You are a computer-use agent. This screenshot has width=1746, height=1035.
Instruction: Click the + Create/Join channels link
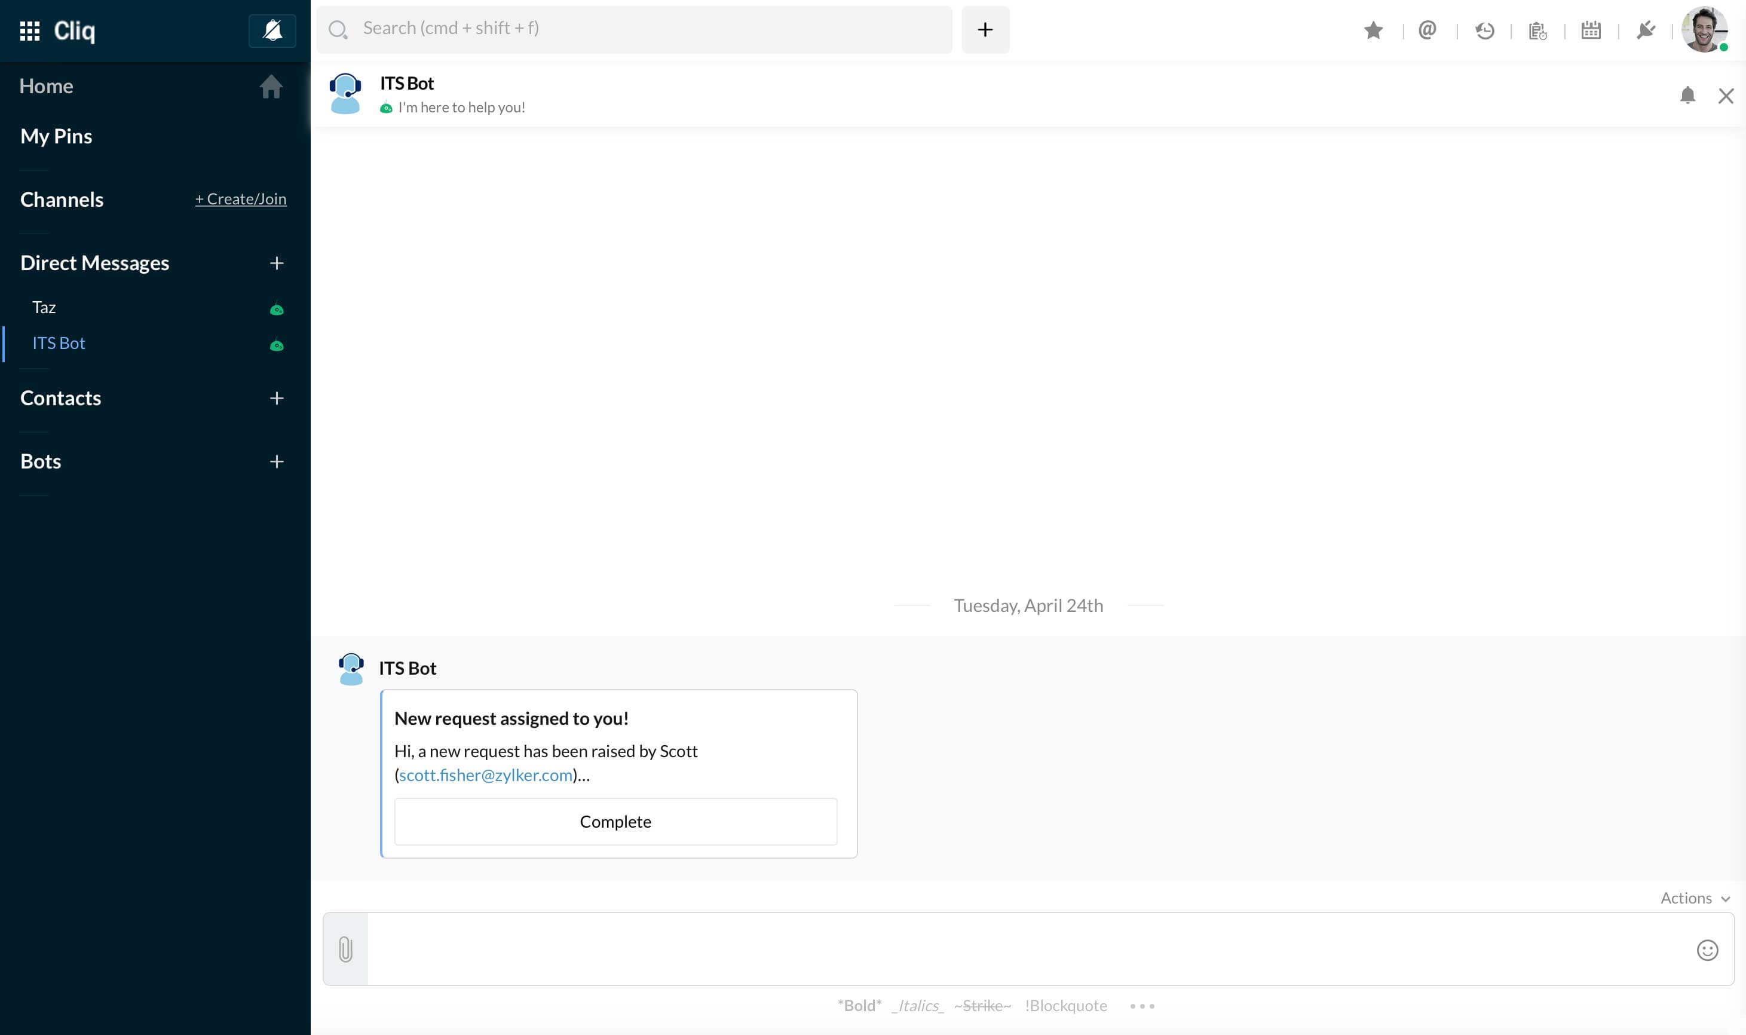(x=241, y=199)
